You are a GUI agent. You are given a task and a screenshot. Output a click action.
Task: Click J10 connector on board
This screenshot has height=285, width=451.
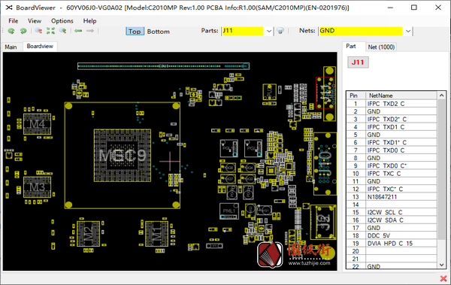[325, 164]
